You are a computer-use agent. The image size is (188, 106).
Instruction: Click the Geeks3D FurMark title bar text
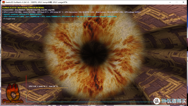[36, 2]
